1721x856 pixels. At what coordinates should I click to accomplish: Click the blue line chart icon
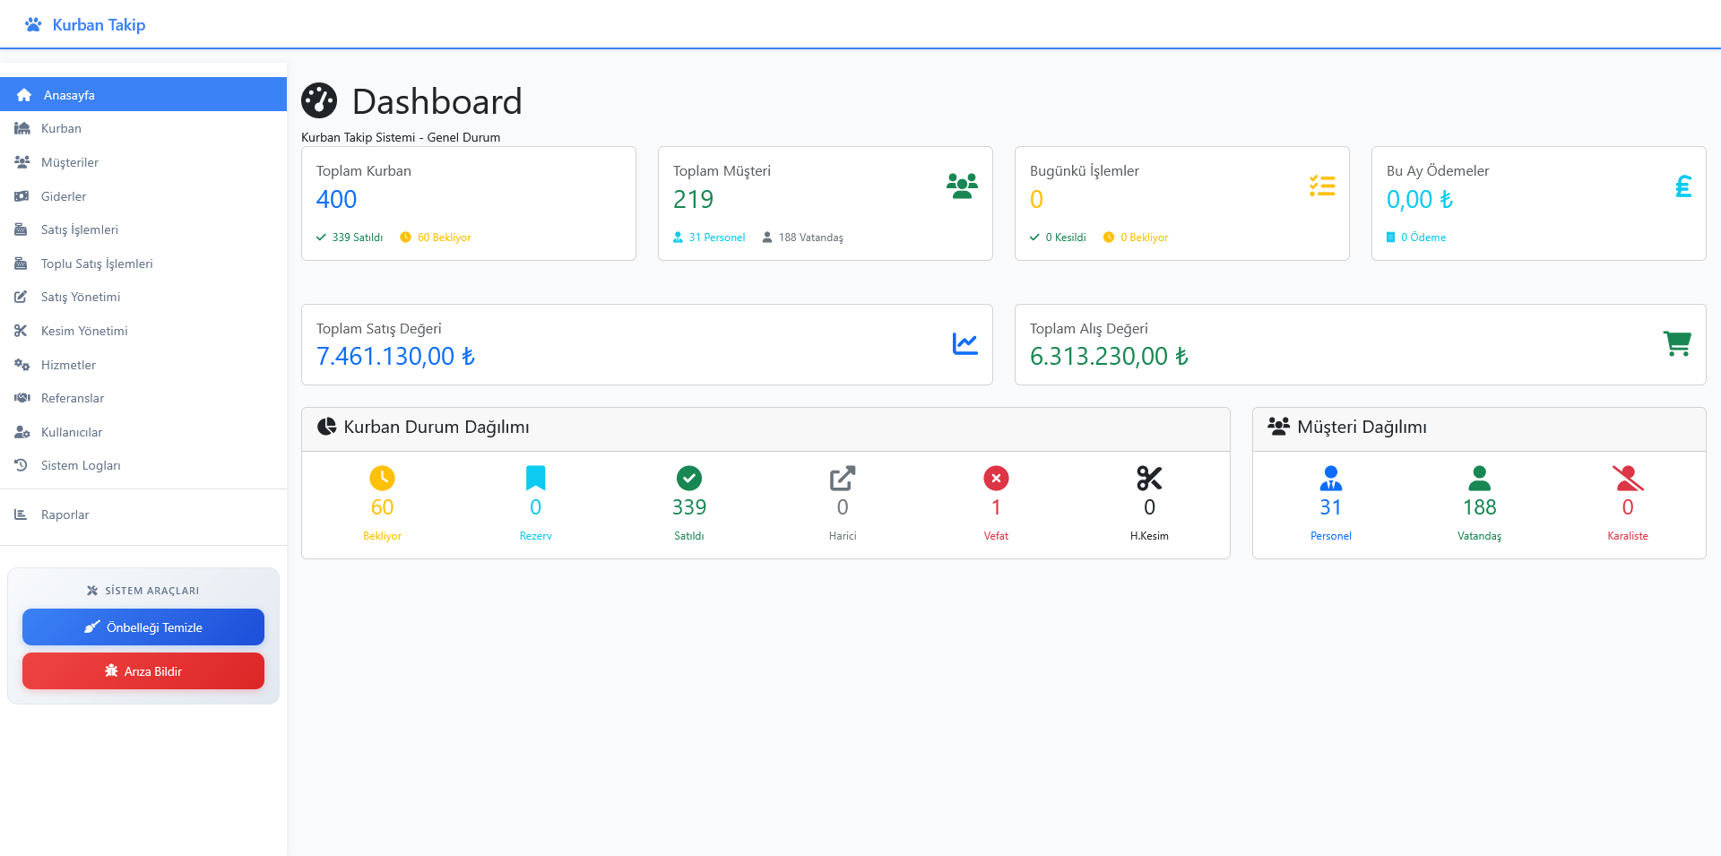964,344
